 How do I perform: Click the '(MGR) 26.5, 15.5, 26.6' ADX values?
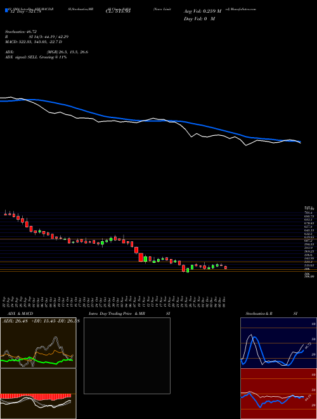click(x=67, y=52)
